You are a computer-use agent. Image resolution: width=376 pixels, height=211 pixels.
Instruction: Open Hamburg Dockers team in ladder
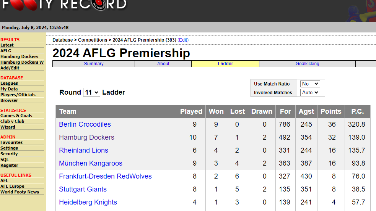pyautogui.click(x=86, y=137)
